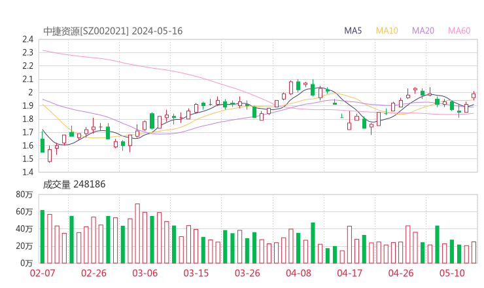The width and height of the screenshot is (484, 288).
Task: Click the 02-07 date axis label
Action: [x=43, y=273]
